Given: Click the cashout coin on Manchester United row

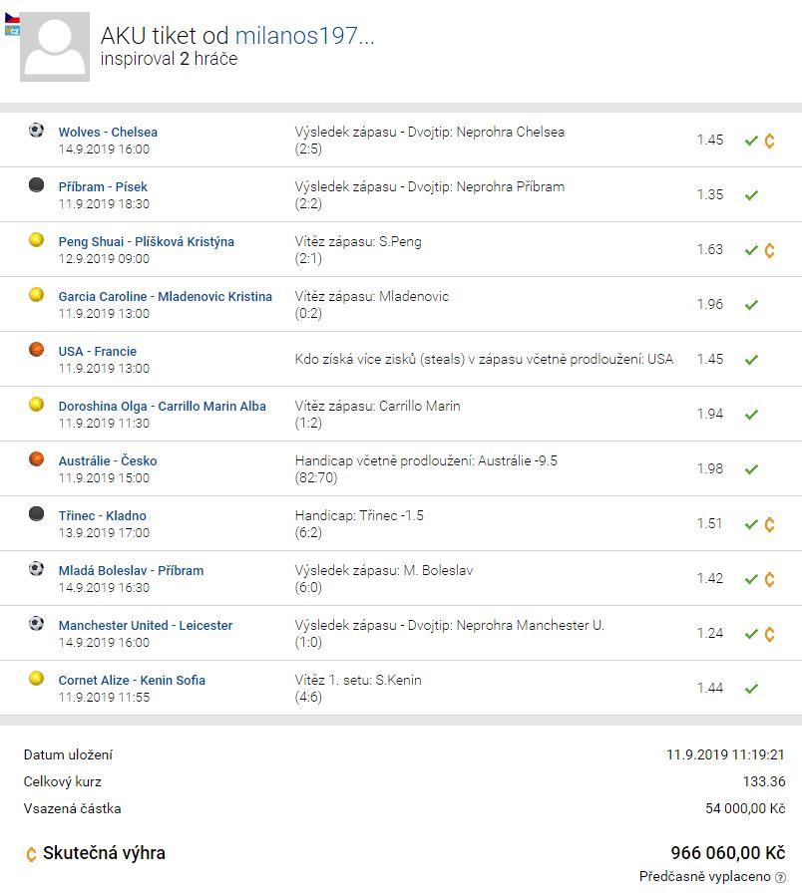Looking at the screenshot, I should click(x=769, y=634).
